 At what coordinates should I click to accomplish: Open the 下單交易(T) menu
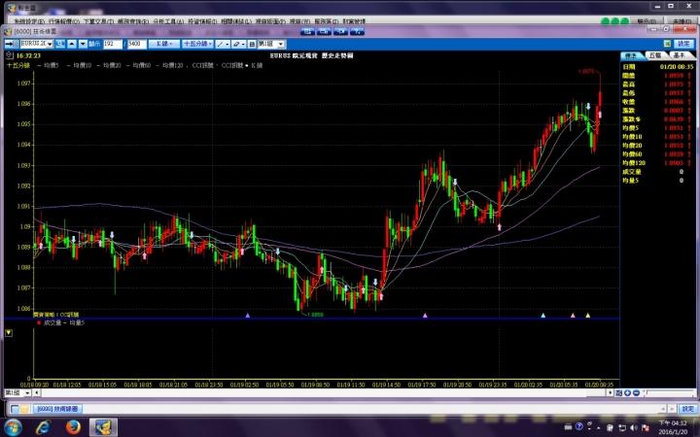click(x=98, y=21)
